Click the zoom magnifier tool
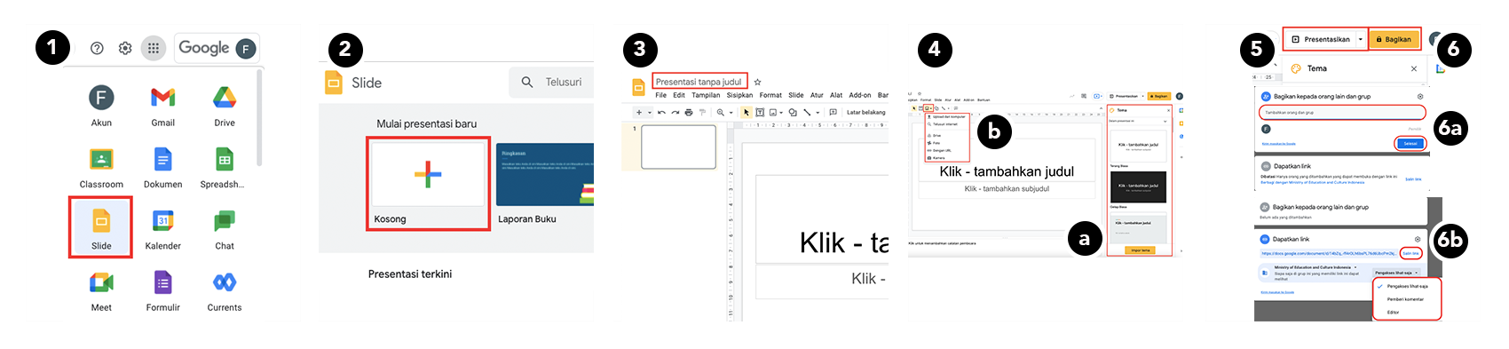 click(721, 113)
